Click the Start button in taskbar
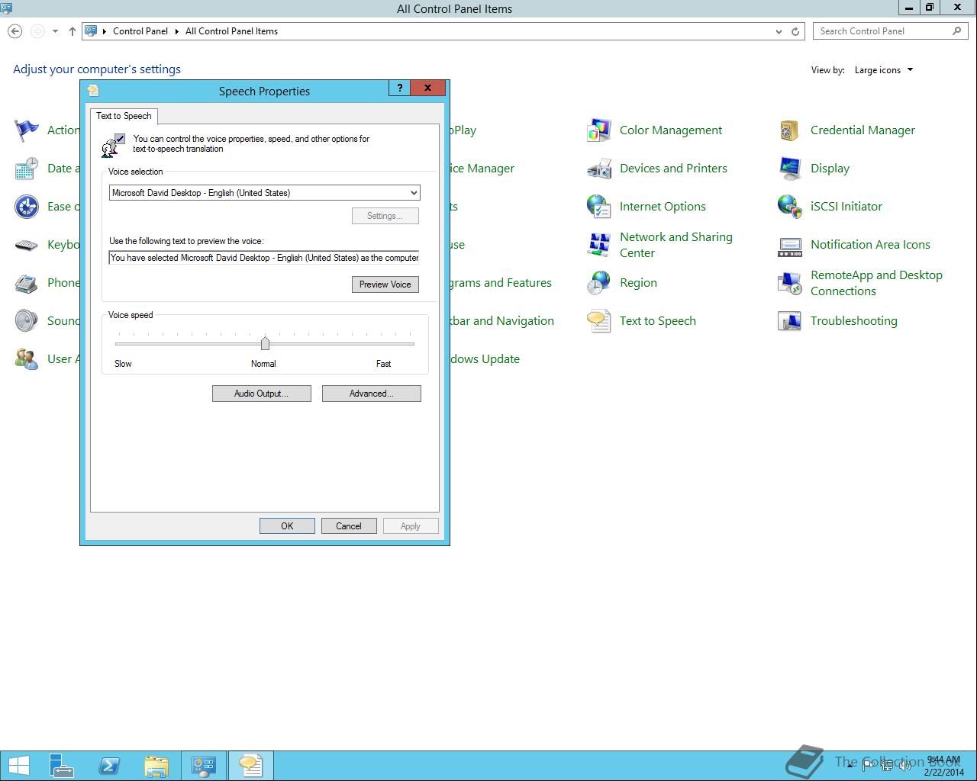977x781 pixels. (19, 765)
